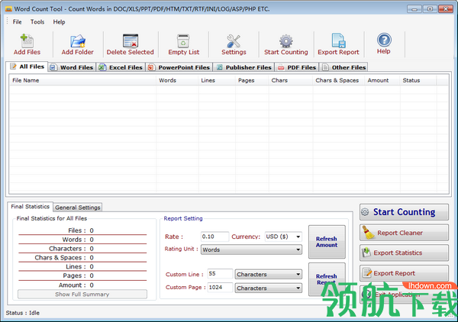Click the Show Full Summary button

pyautogui.click(x=82, y=295)
